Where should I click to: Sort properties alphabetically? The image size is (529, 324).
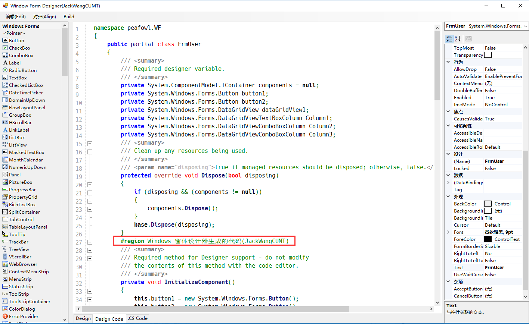[458, 38]
